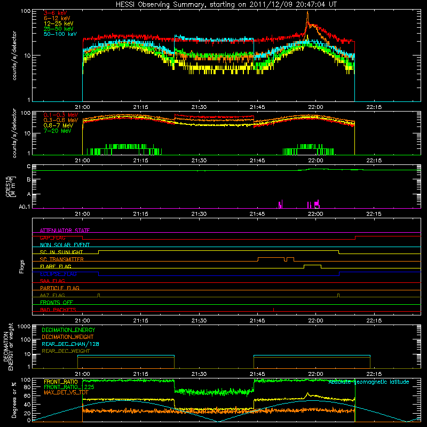Click the HESSI Observing Summary title
The width and height of the screenshot is (427, 427).
coord(226,5)
